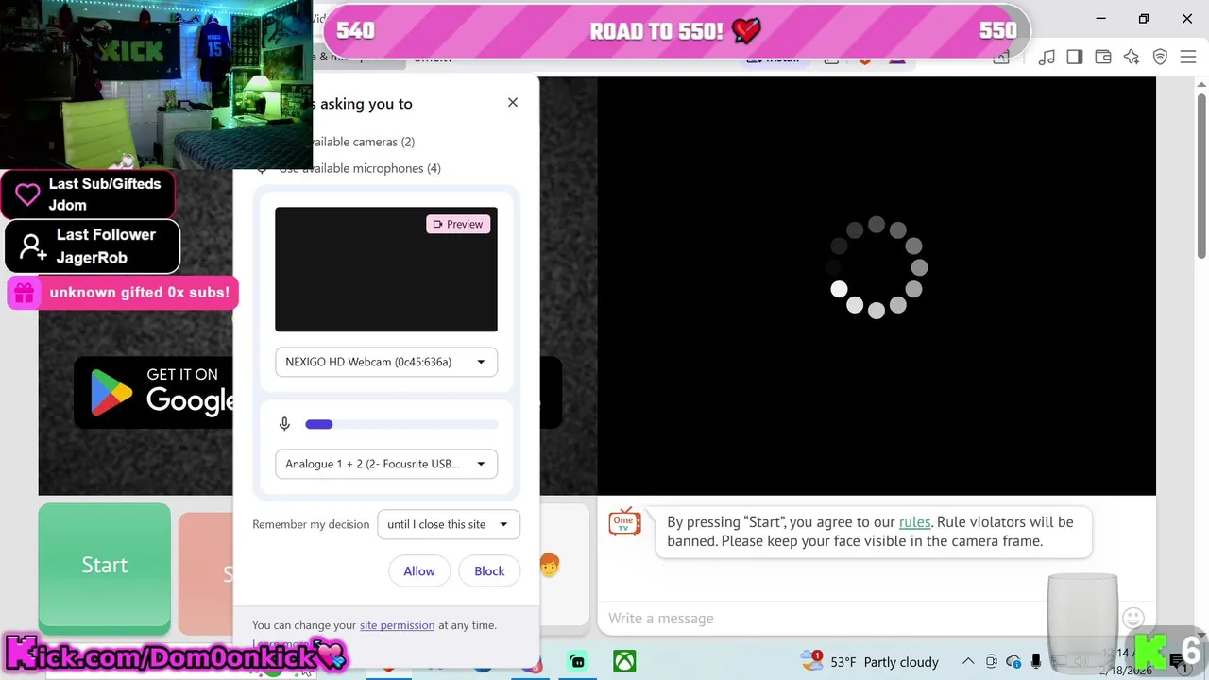Screen dimensions: 1209x680
Task: Minimize the browser window
Action: click(1100, 19)
